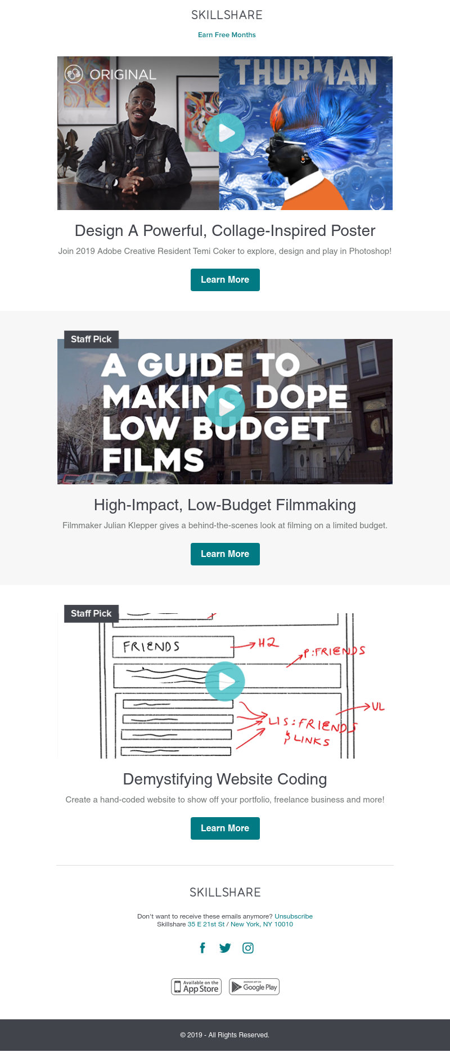Open the New York, NY 10010 link
Viewport: 450px width, 1061px height.
262,924
